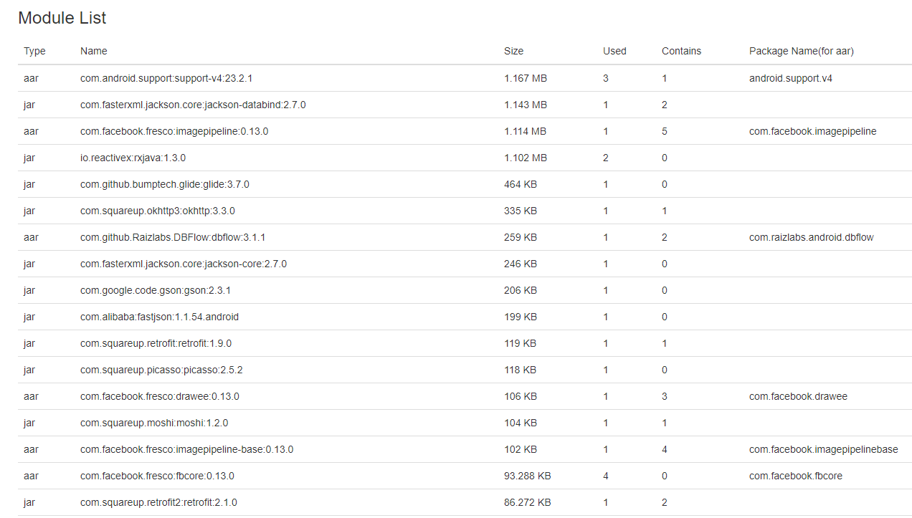This screenshot has width=912, height=518.
Task: Click the 106 KB size value
Action: tap(521, 396)
